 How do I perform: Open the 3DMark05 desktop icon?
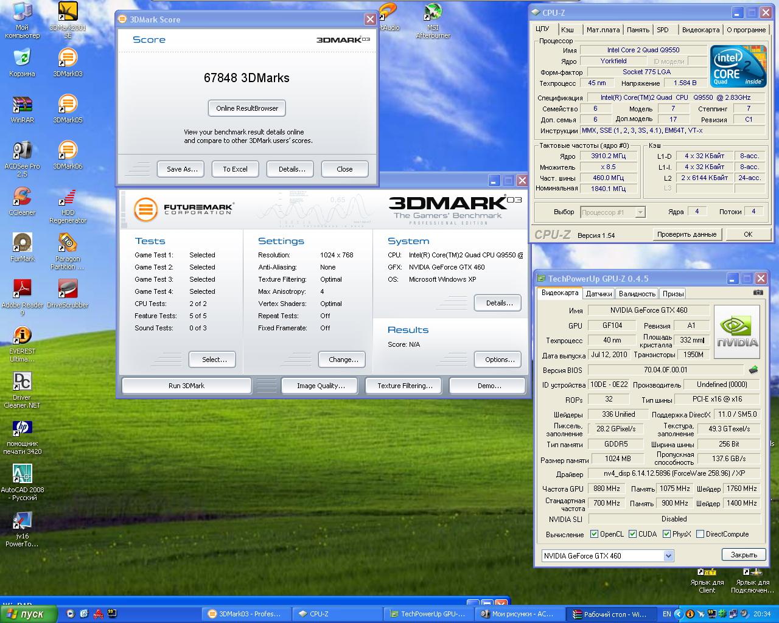[68, 108]
